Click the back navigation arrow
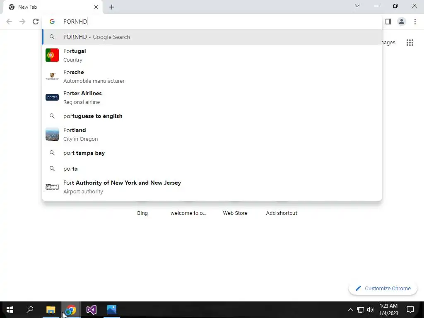The width and height of the screenshot is (424, 318). coord(9,22)
